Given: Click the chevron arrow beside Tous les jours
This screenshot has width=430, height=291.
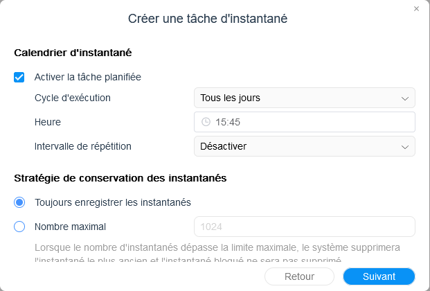Looking at the screenshot, I should [x=405, y=98].
